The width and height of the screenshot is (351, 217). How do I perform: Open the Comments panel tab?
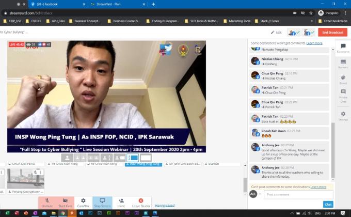[x=343, y=48]
